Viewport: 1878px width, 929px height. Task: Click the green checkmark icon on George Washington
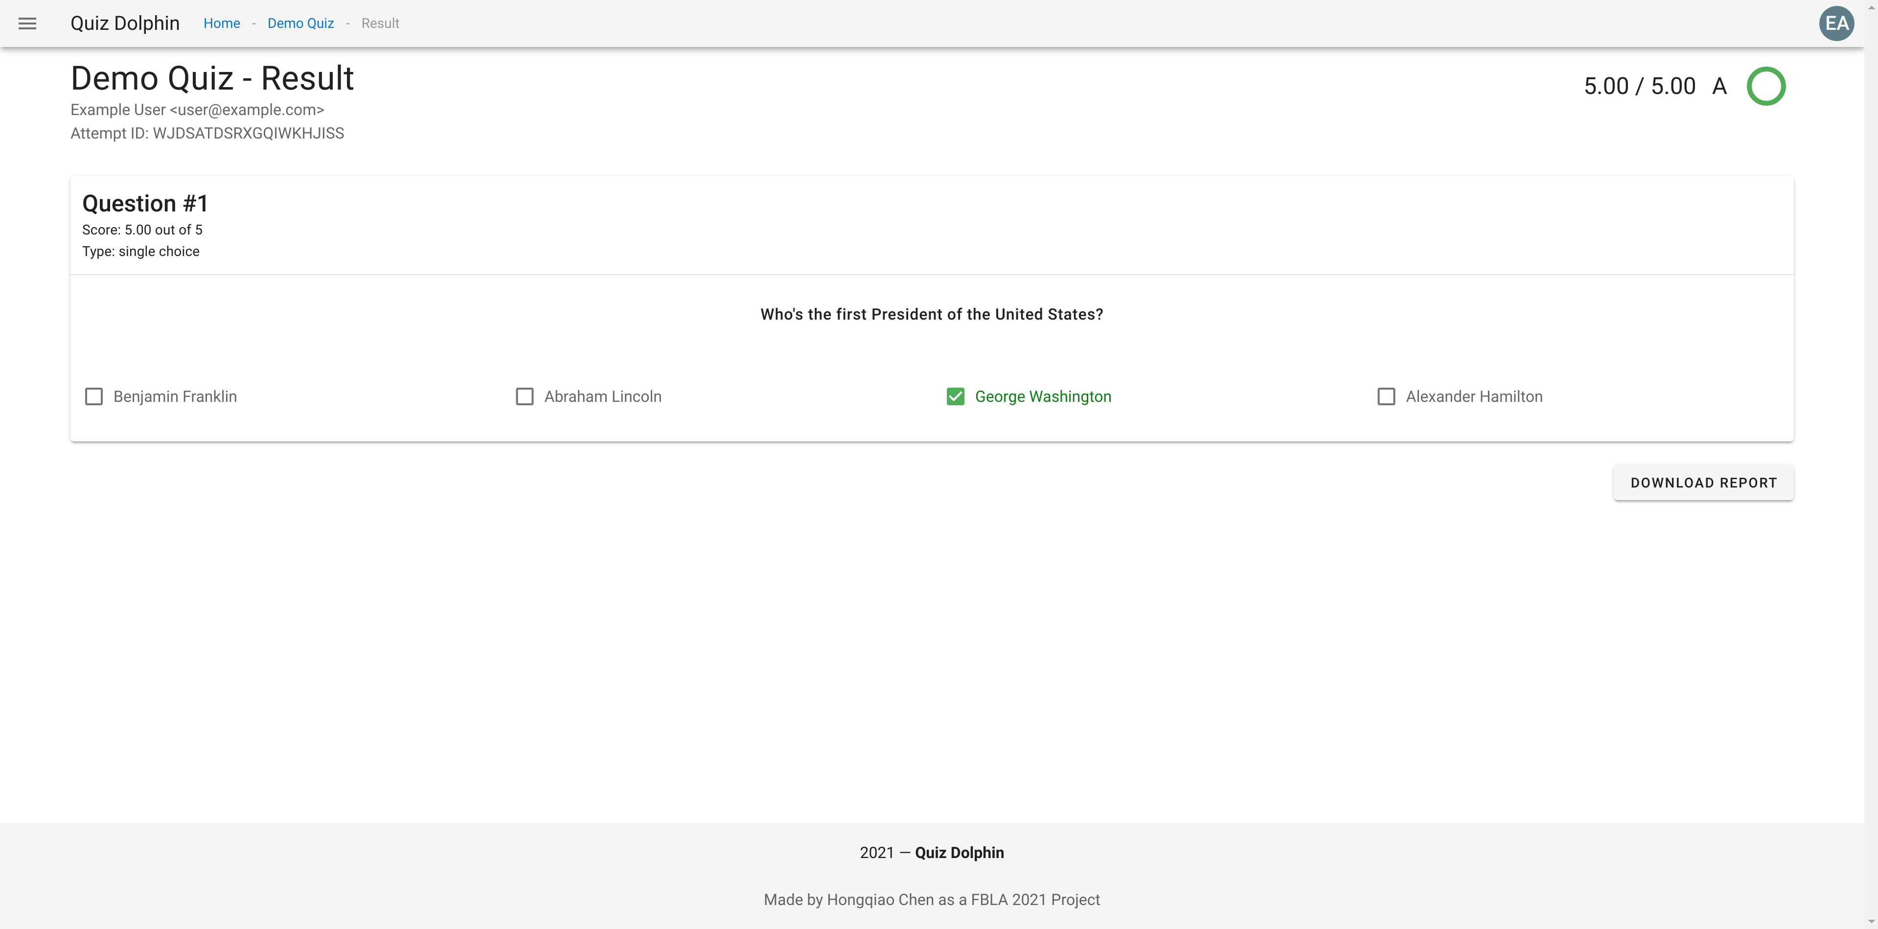(955, 395)
